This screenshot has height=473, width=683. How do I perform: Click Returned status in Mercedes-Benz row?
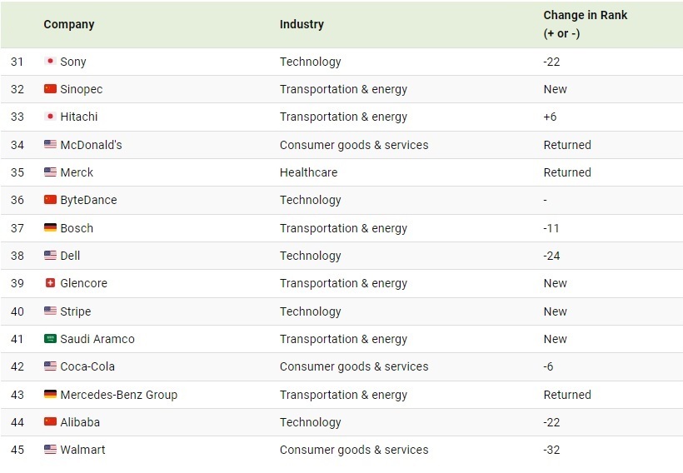(x=567, y=395)
